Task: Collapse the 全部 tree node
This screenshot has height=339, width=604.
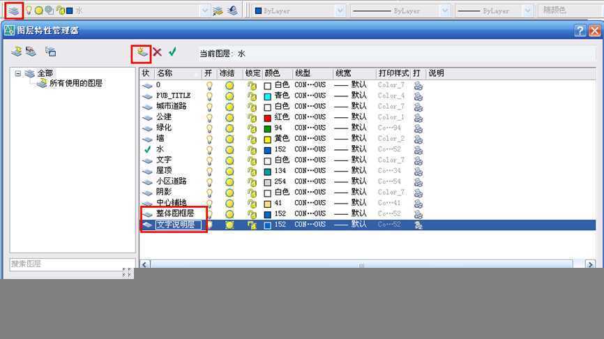Action: (17, 73)
